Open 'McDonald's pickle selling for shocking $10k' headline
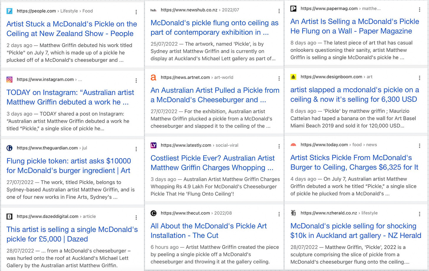 click(x=356, y=231)
